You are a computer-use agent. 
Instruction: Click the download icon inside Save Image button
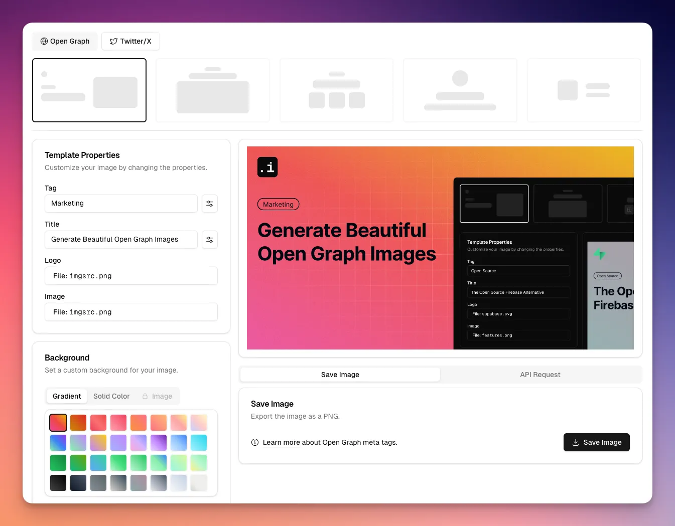[x=575, y=442]
